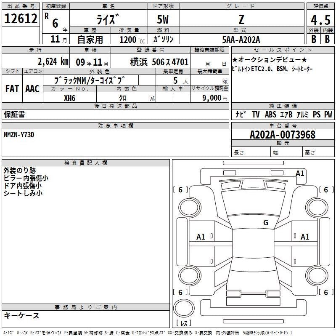This screenshot has width=336, height=336.
Task: Select the vehicle history 自家用
Action: [90, 40]
